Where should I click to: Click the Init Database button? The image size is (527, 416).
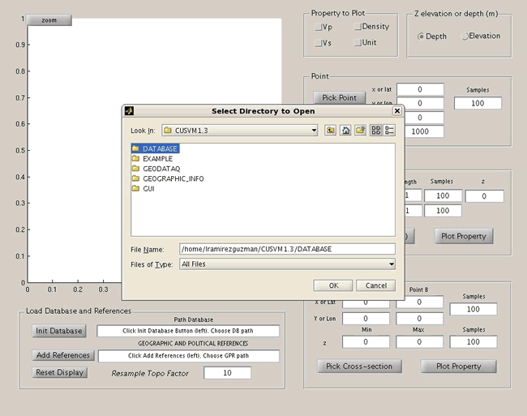[x=58, y=331]
